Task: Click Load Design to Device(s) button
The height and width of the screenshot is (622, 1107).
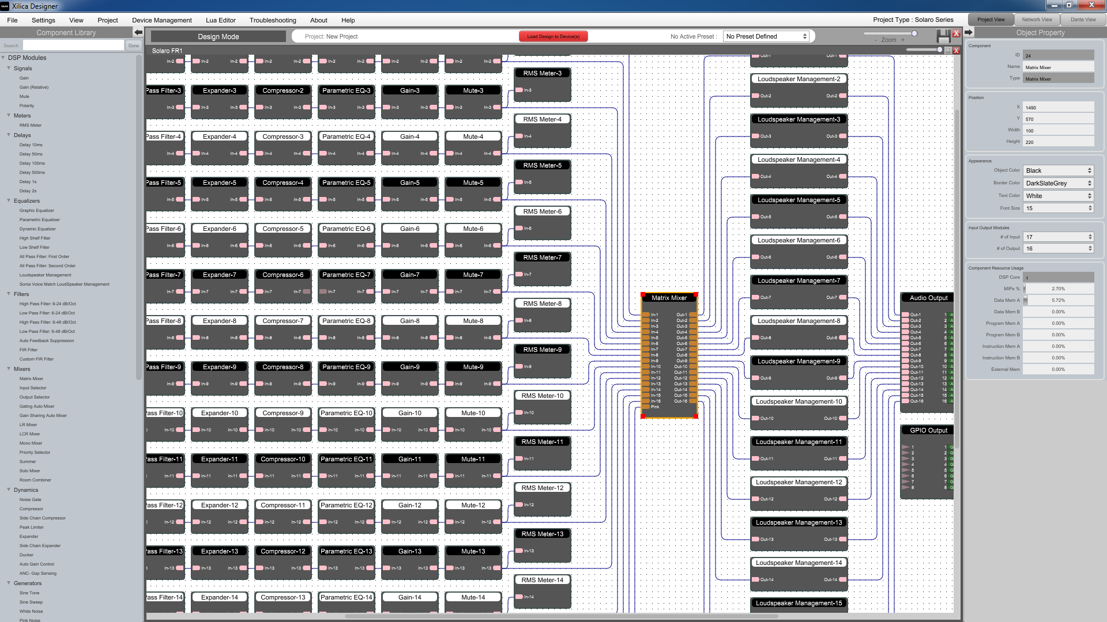Action: click(553, 36)
